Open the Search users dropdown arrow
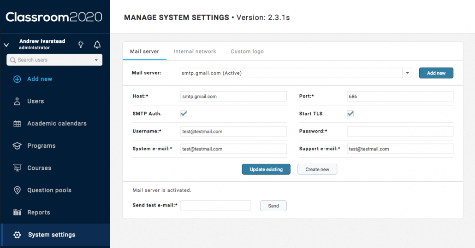Screen dimensions: 475x248 (x=96, y=60)
